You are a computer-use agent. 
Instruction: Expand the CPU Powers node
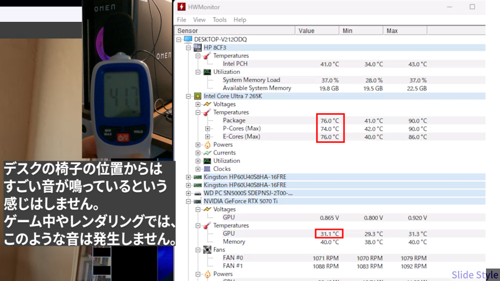[x=198, y=145]
